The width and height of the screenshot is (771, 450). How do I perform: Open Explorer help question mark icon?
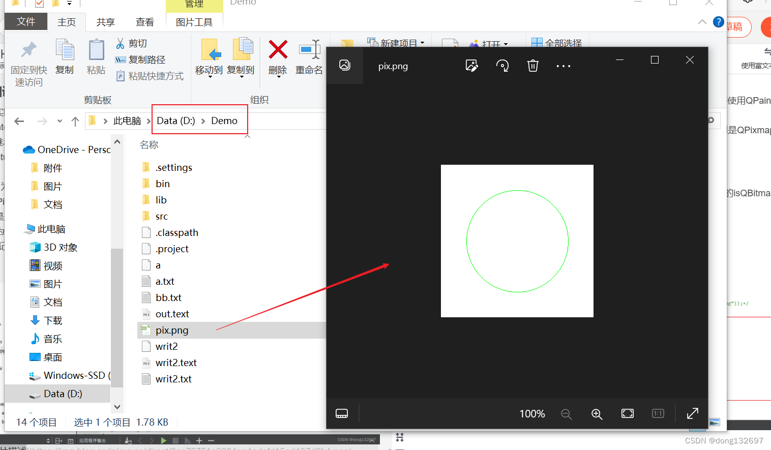click(718, 22)
